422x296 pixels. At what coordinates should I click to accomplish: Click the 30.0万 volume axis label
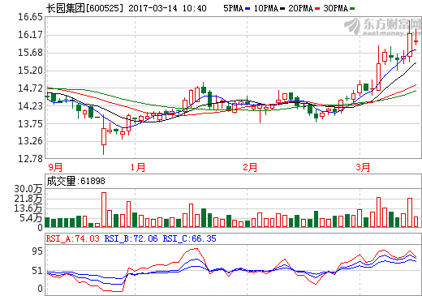pos(28,189)
